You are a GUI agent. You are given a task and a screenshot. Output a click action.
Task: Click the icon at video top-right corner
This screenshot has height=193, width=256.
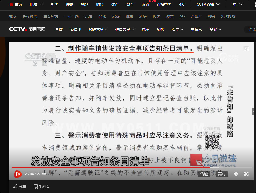246,49
